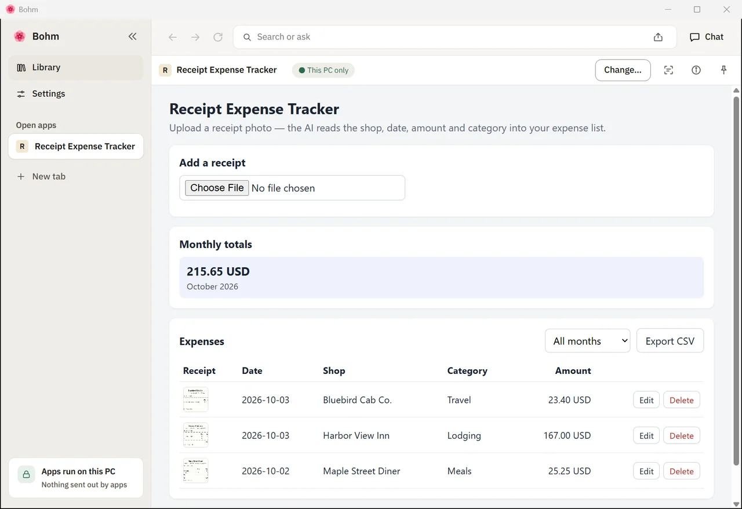Export expenses with Export CSV

[670, 341]
